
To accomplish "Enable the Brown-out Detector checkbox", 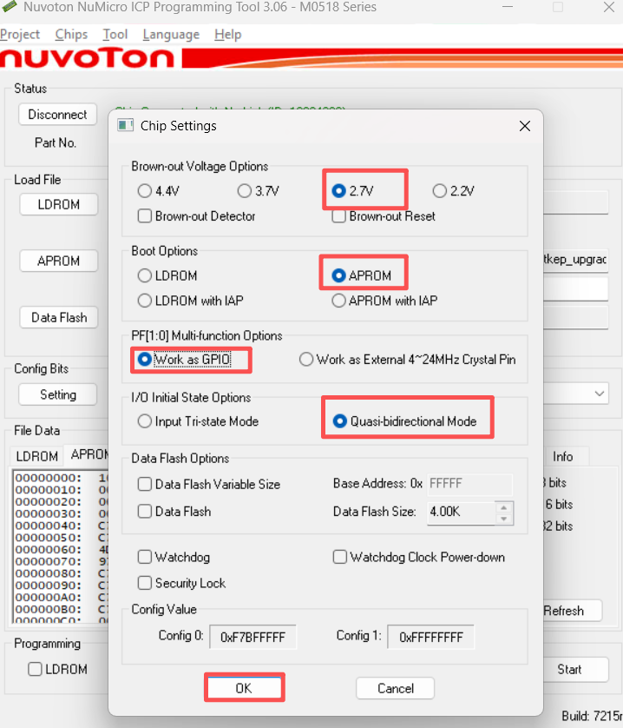I will coord(145,215).
